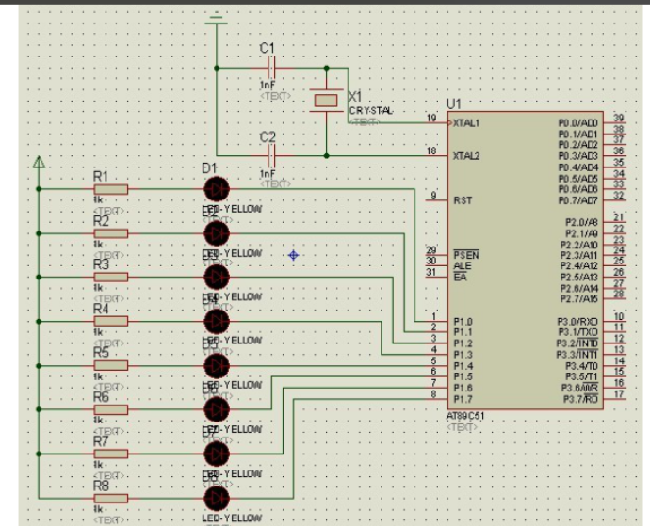Viewport: 650px width, 526px height.
Task: Select the power terminal arrow symbol
Action: click(39, 163)
